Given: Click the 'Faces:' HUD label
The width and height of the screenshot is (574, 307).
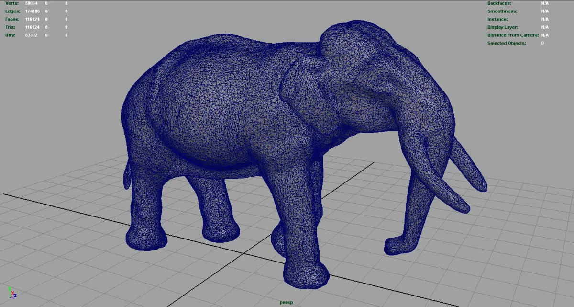Looking at the screenshot, I should coord(12,19).
